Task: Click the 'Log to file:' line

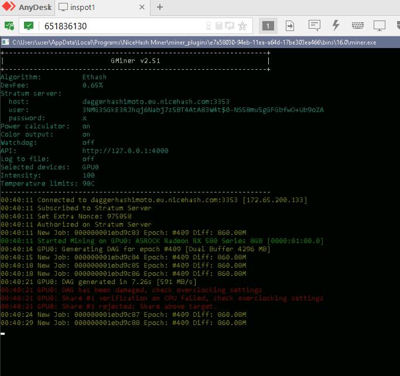Action: point(47,159)
